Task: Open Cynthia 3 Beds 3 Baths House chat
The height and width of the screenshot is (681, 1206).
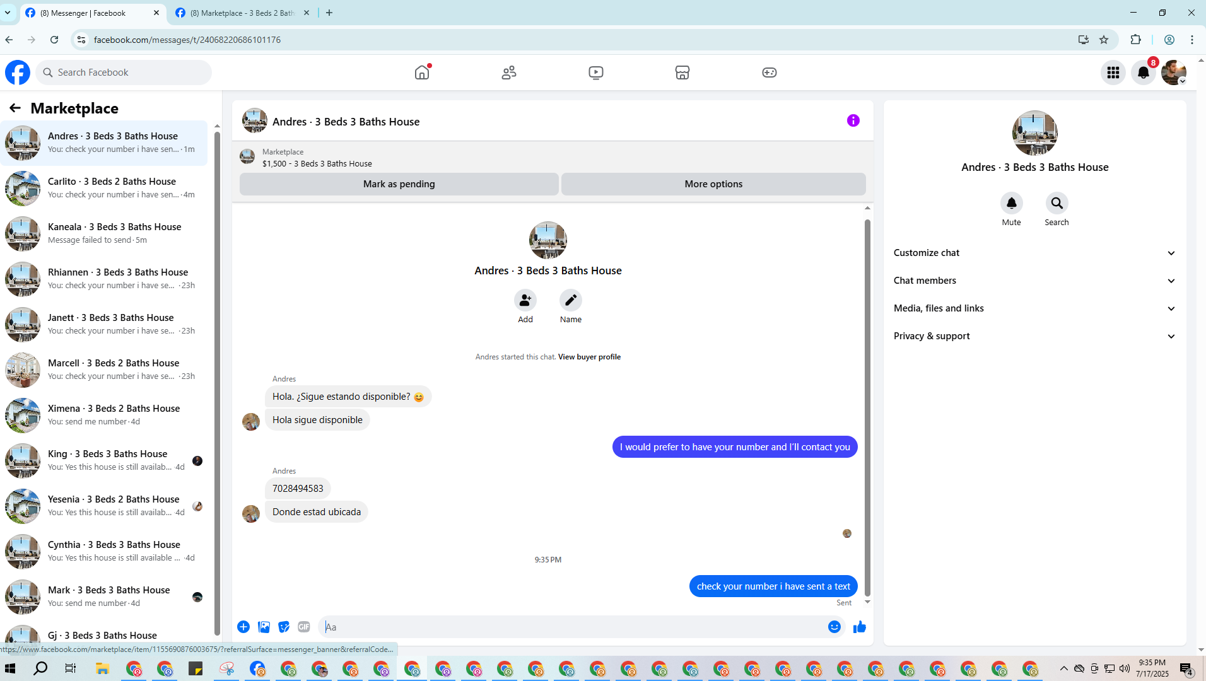Action: pyautogui.click(x=104, y=552)
